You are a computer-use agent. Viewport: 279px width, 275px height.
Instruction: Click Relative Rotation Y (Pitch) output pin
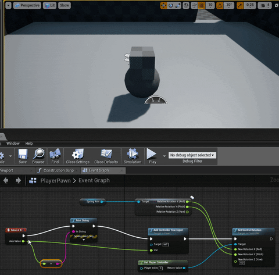pyautogui.click(x=187, y=207)
